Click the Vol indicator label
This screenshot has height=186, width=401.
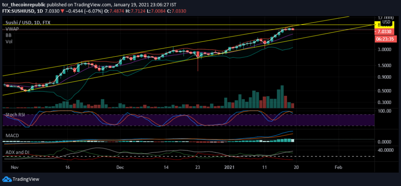pyautogui.click(x=9, y=41)
